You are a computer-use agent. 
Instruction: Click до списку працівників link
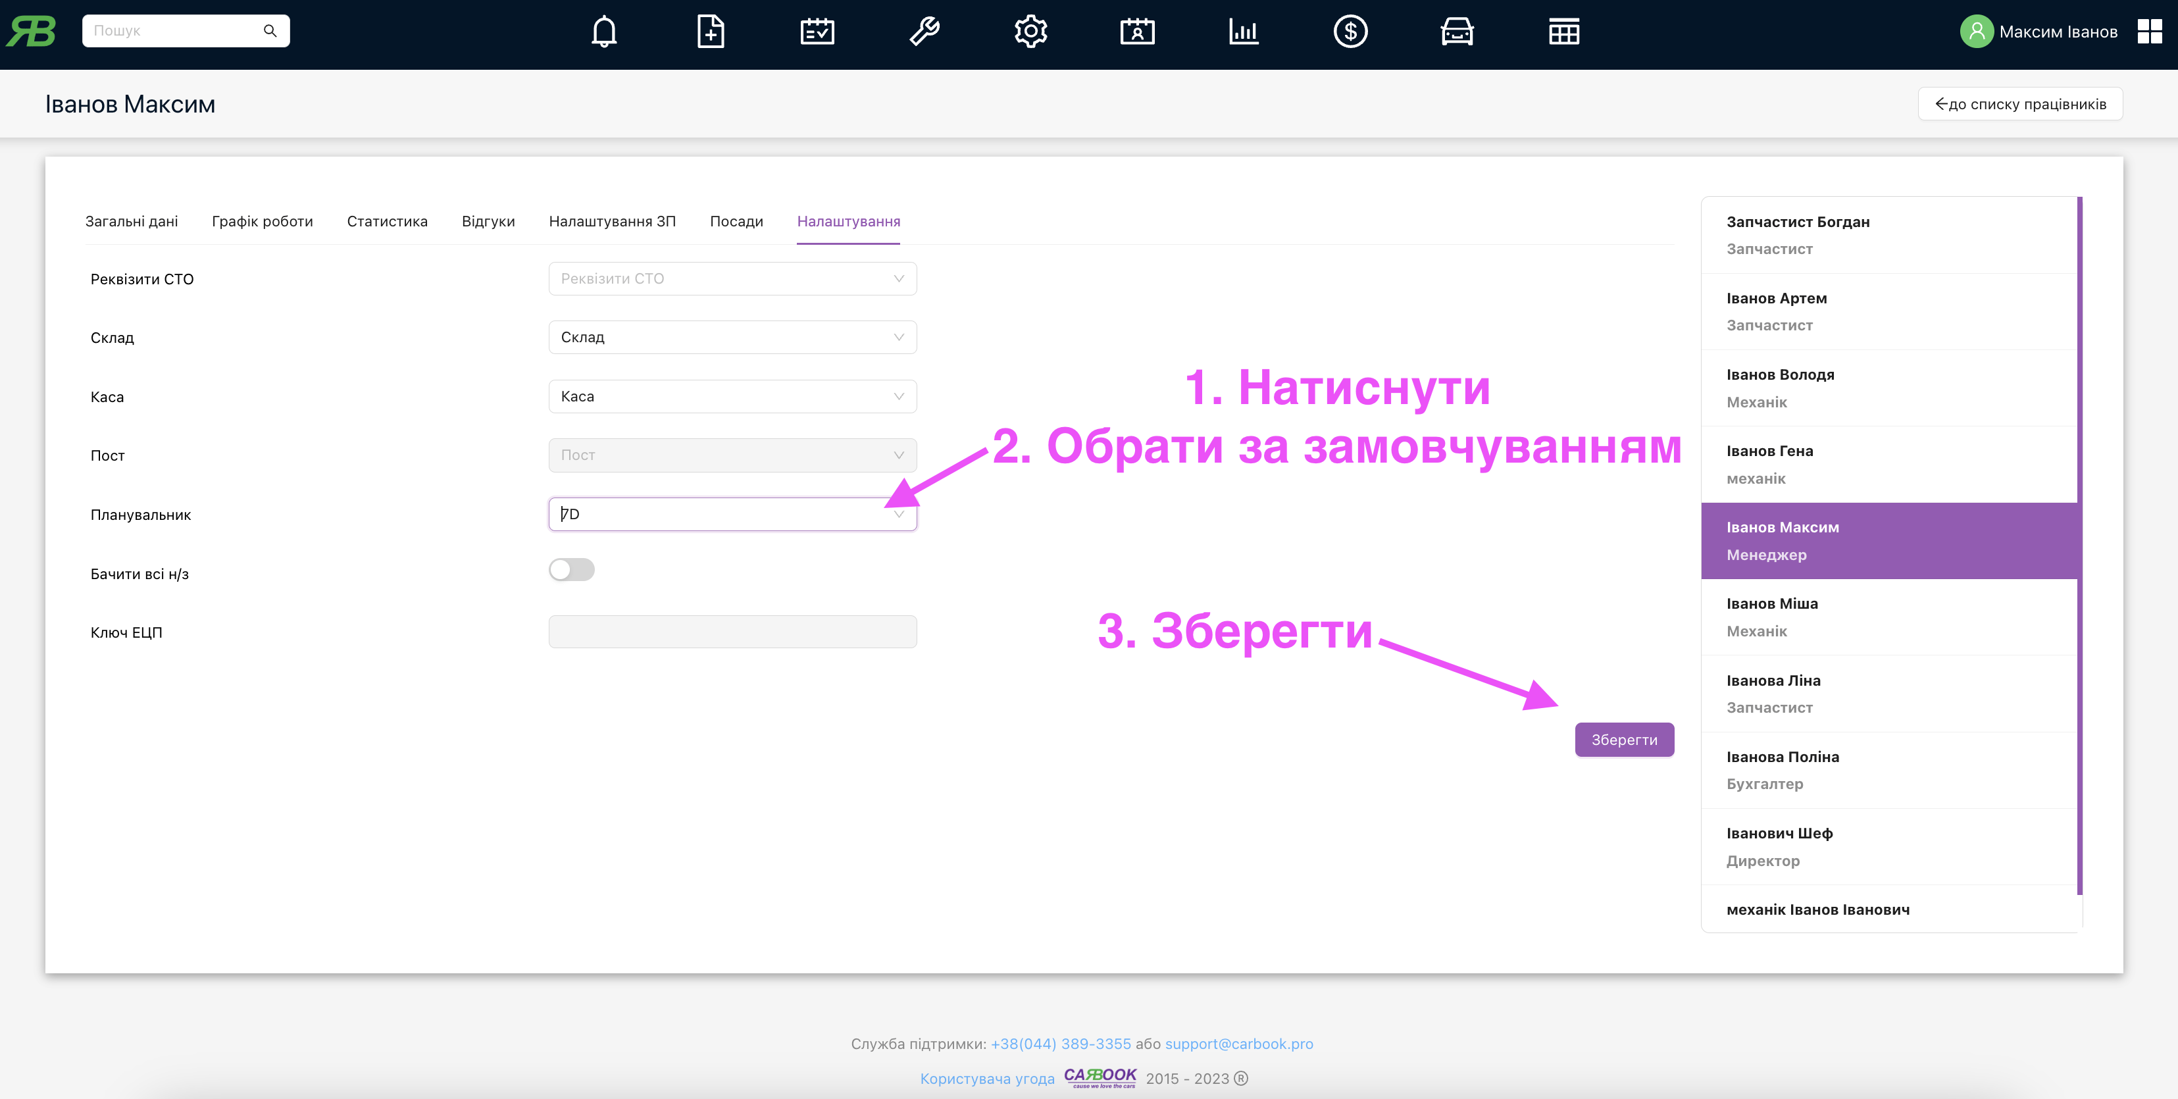click(2018, 104)
